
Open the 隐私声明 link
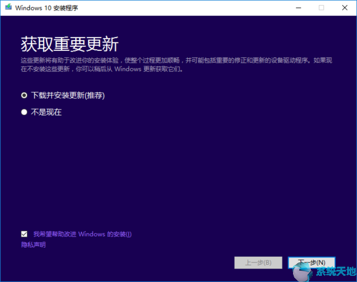(x=33, y=245)
